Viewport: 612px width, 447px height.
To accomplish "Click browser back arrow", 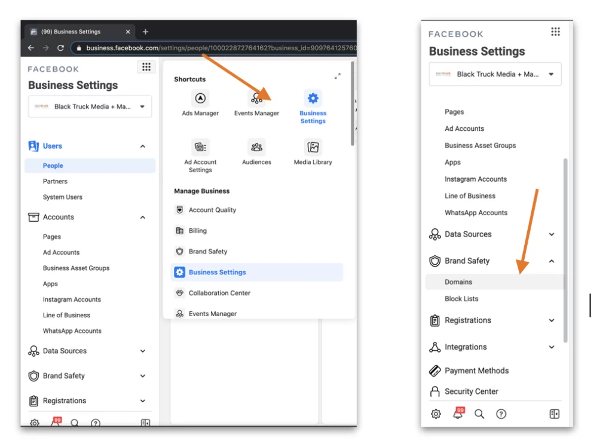I will [31, 48].
